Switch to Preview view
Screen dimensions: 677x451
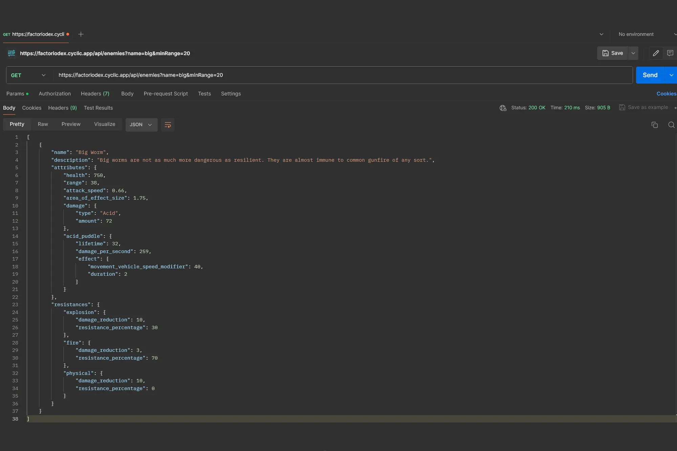(71, 124)
